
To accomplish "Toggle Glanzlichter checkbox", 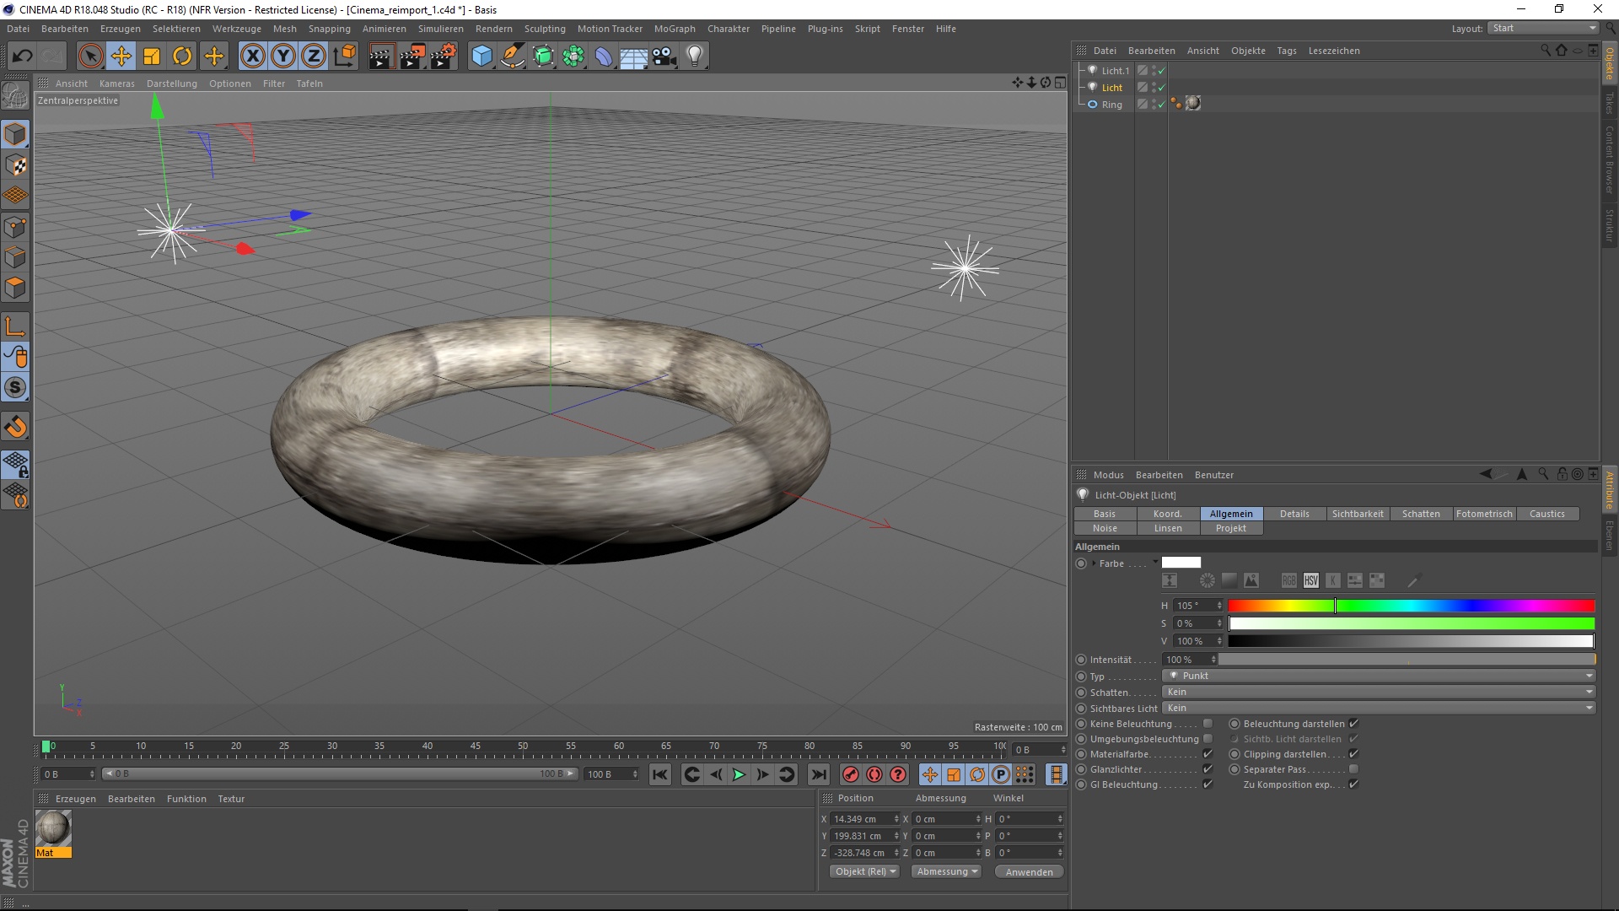I will click(1208, 769).
